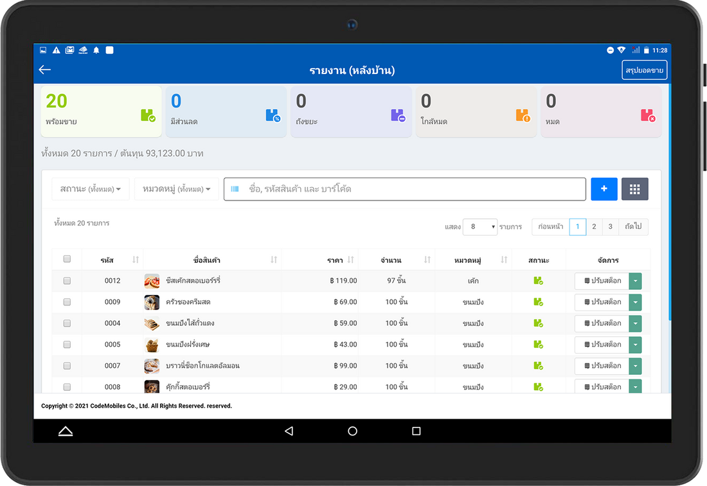Tap the low-stock orange warning icon
The width and height of the screenshot is (707, 486).
(523, 116)
